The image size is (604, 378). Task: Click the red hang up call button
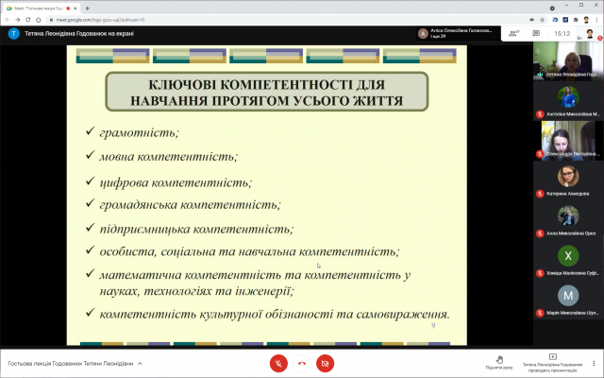[302, 363]
